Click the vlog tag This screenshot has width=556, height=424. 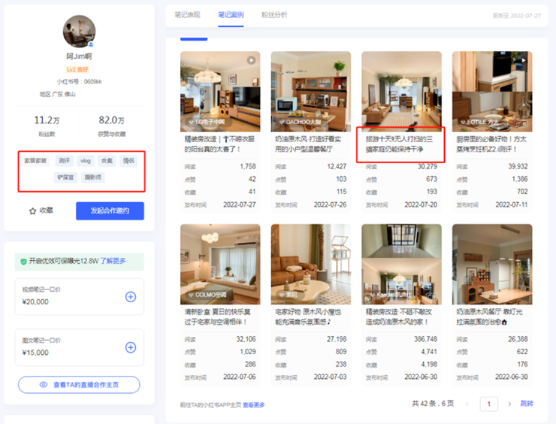(x=85, y=161)
